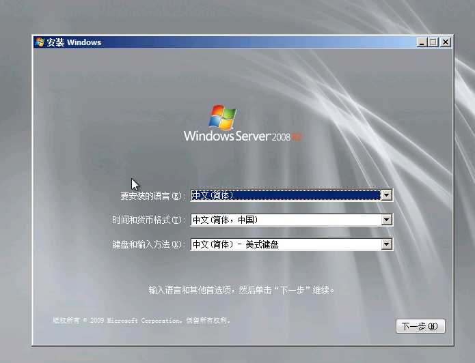Click the 键盘和输入方法(K) label
Image resolution: width=475 pixels, height=363 pixels.
(148, 244)
